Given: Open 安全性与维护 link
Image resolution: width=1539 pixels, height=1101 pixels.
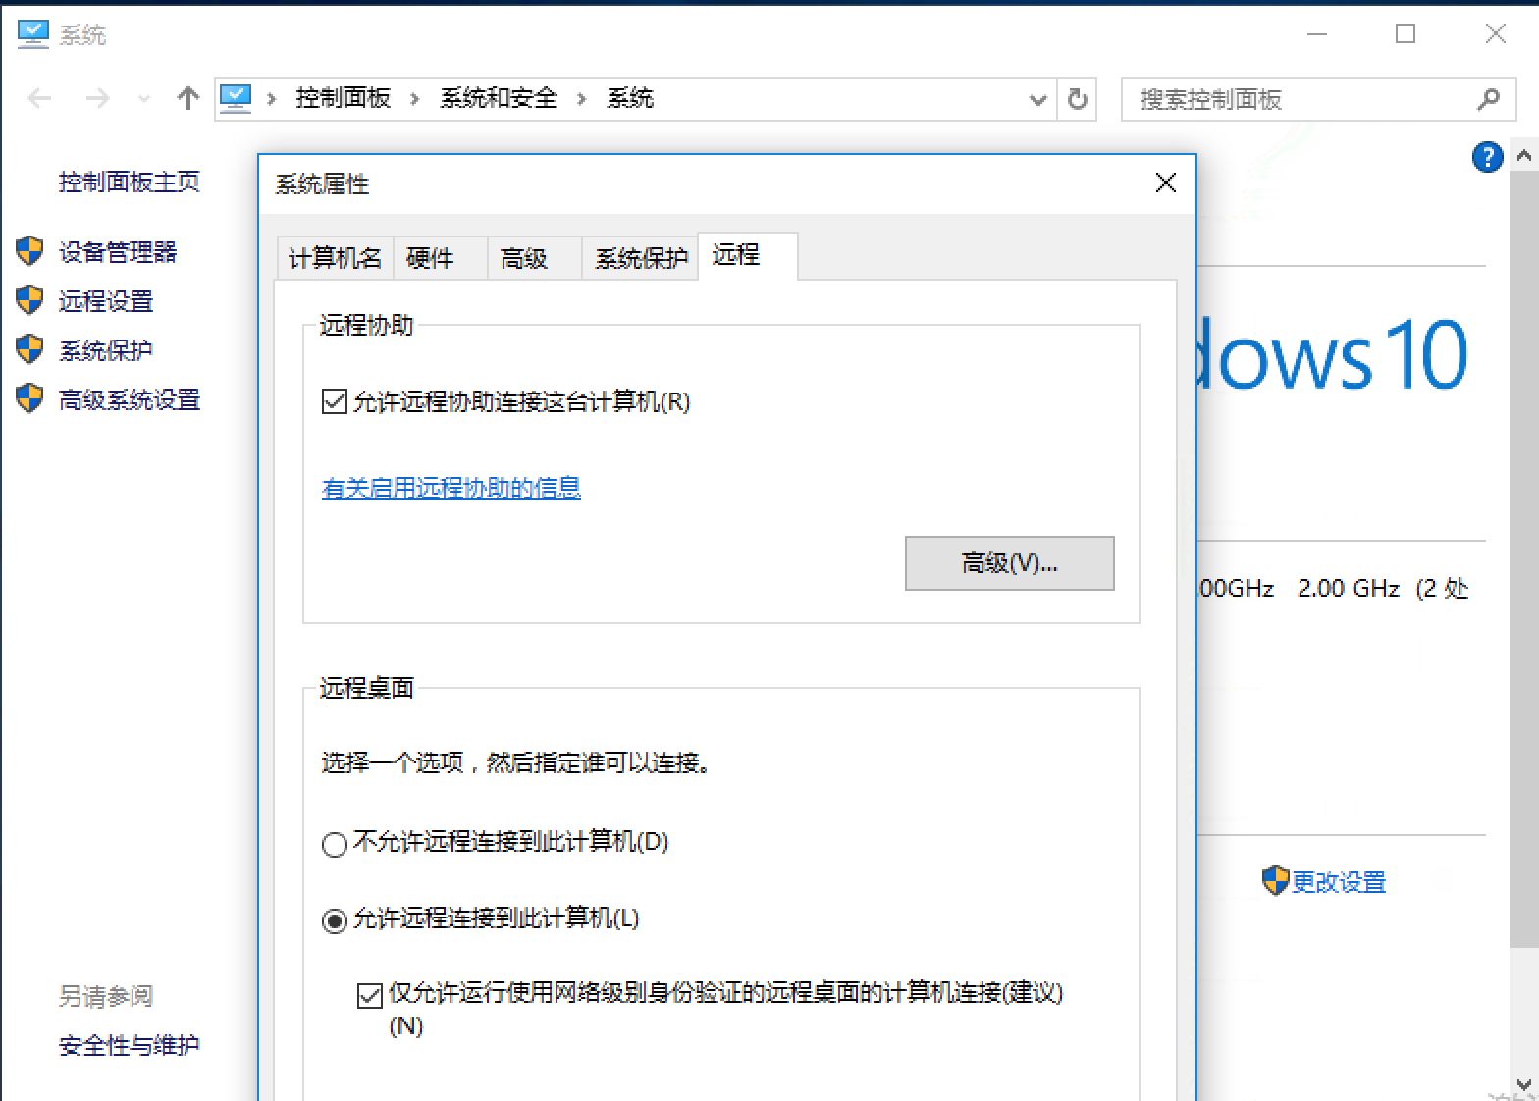Looking at the screenshot, I should [x=130, y=1045].
